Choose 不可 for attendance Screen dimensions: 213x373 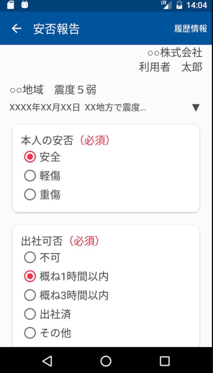click(30, 257)
